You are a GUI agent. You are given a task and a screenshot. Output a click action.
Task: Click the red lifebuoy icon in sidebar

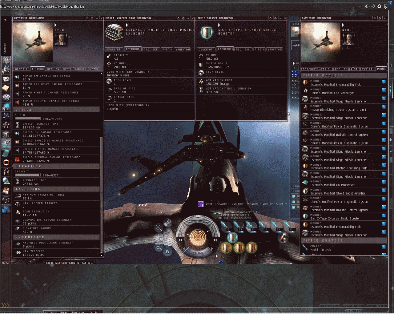6,162
